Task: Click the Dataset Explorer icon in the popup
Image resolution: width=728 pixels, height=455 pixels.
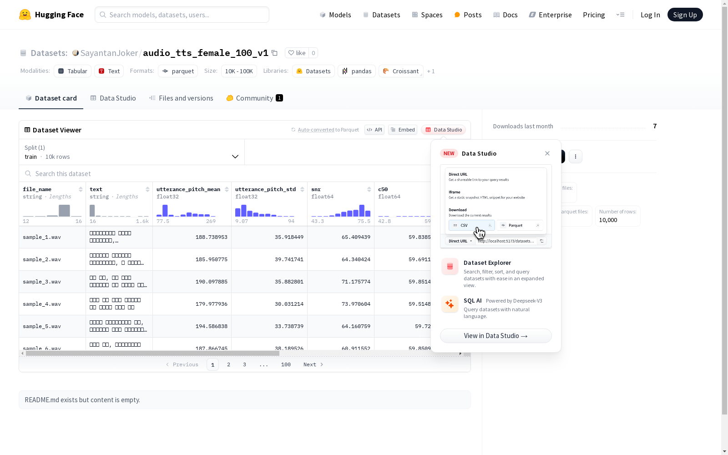Action: point(450,267)
